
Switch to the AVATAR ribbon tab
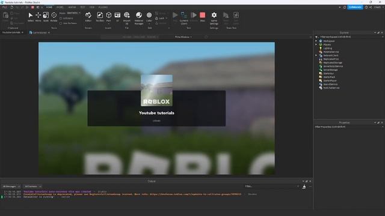click(72, 7)
